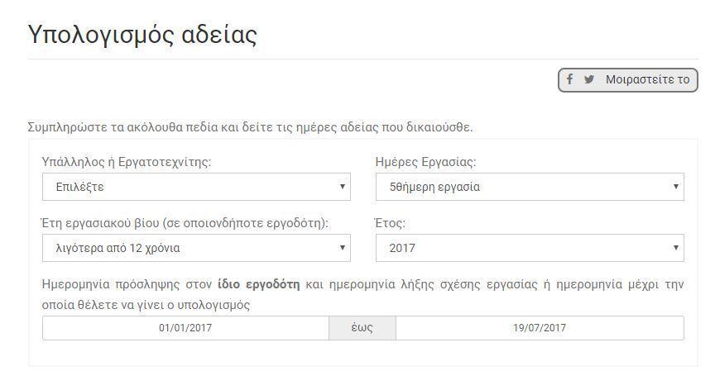Click the Υπολογισμός αδείας page heading
Viewport: 715px width, 390px height.
(x=142, y=35)
